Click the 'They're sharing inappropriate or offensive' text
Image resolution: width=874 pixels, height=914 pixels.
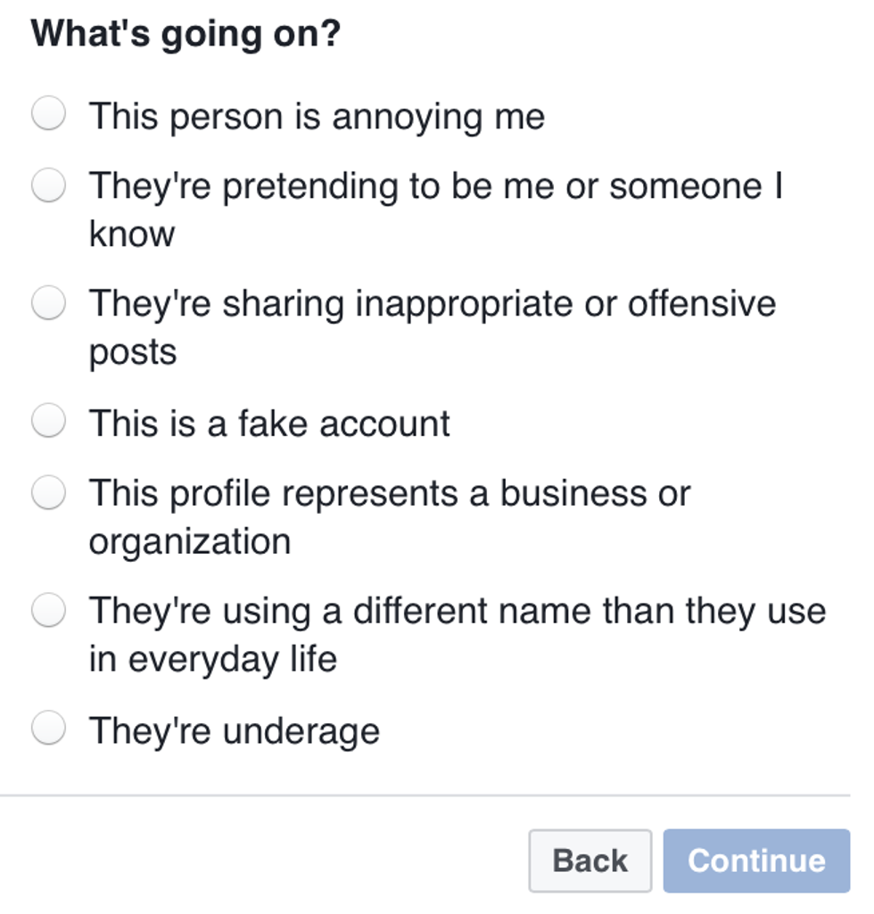pos(432,305)
